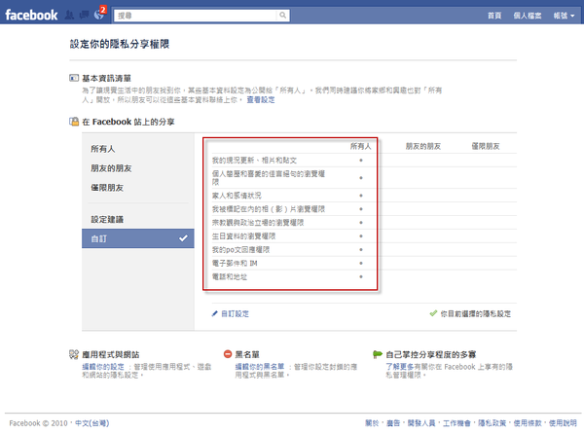Click green flag icon beside 自己掌控分享程度的多寡
Viewport: 584px width, 434px height.
(x=378, y=354)
